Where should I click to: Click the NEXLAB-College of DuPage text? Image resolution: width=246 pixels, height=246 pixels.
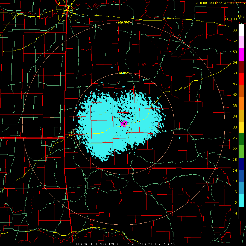click(218, 3)
